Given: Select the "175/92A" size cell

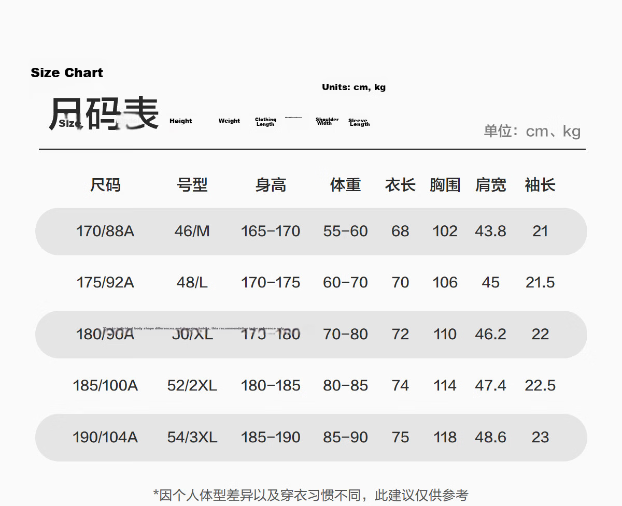Looking at the screenshot, I should pyautogui.click(x=105, y=282).
